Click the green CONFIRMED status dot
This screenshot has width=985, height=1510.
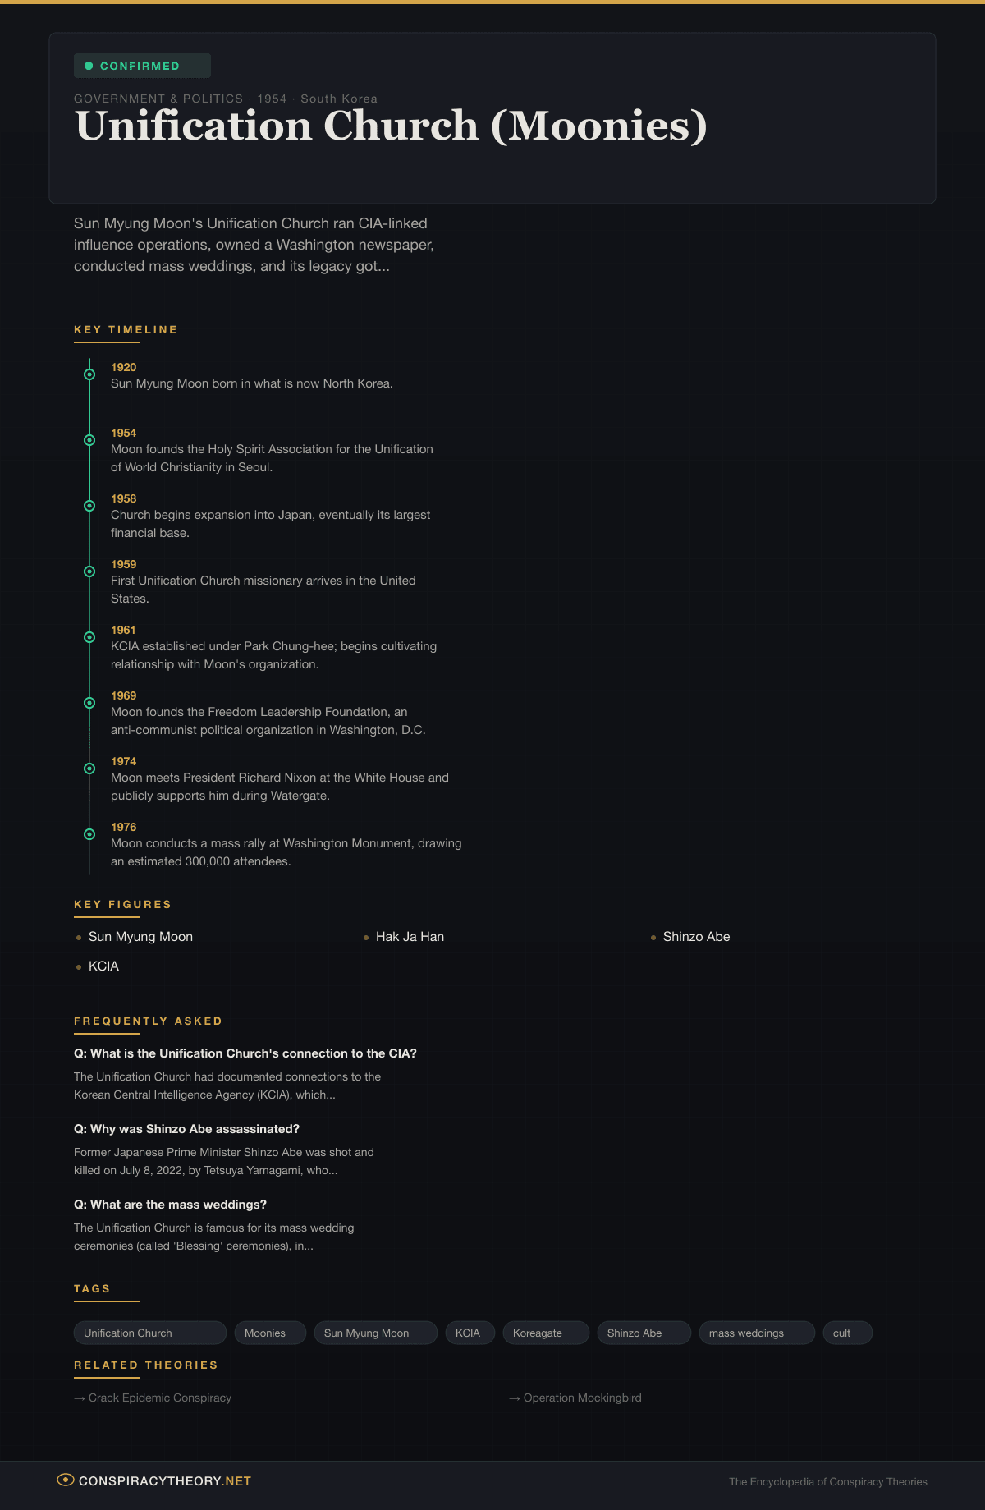pos(89,66)
